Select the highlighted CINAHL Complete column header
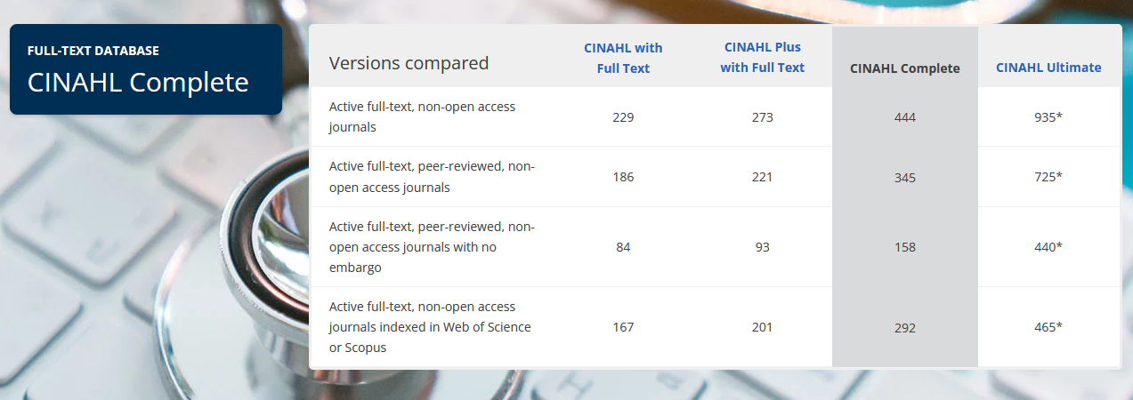 point(904,68)
